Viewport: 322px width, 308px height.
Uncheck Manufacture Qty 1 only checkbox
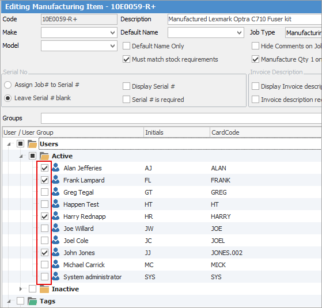[255, 59]
